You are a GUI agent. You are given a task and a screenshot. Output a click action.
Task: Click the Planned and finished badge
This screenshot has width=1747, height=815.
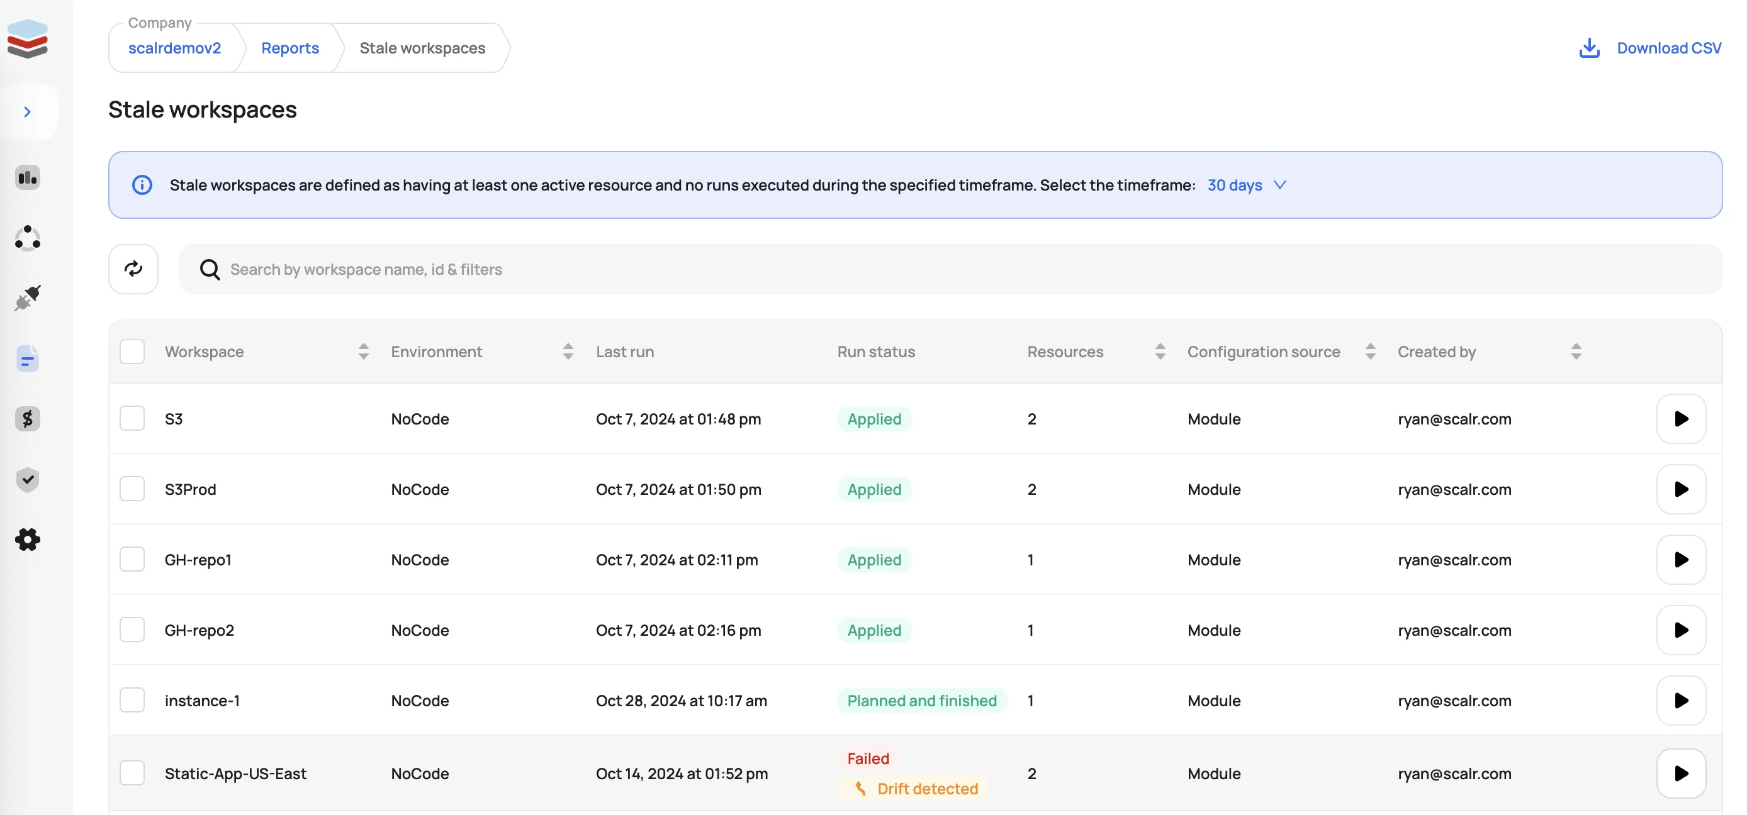tap(922, 701)
